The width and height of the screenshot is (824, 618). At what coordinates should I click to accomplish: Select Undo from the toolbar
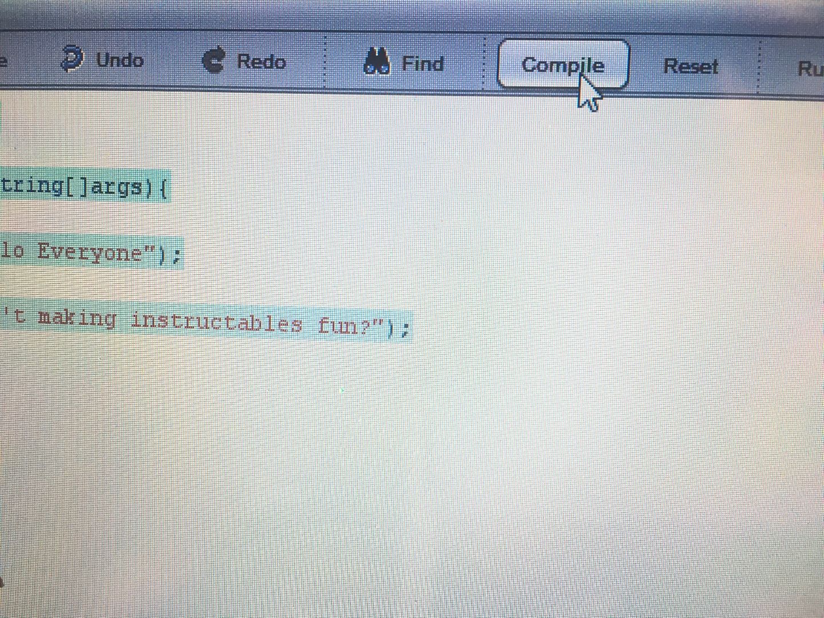point(120,60)
